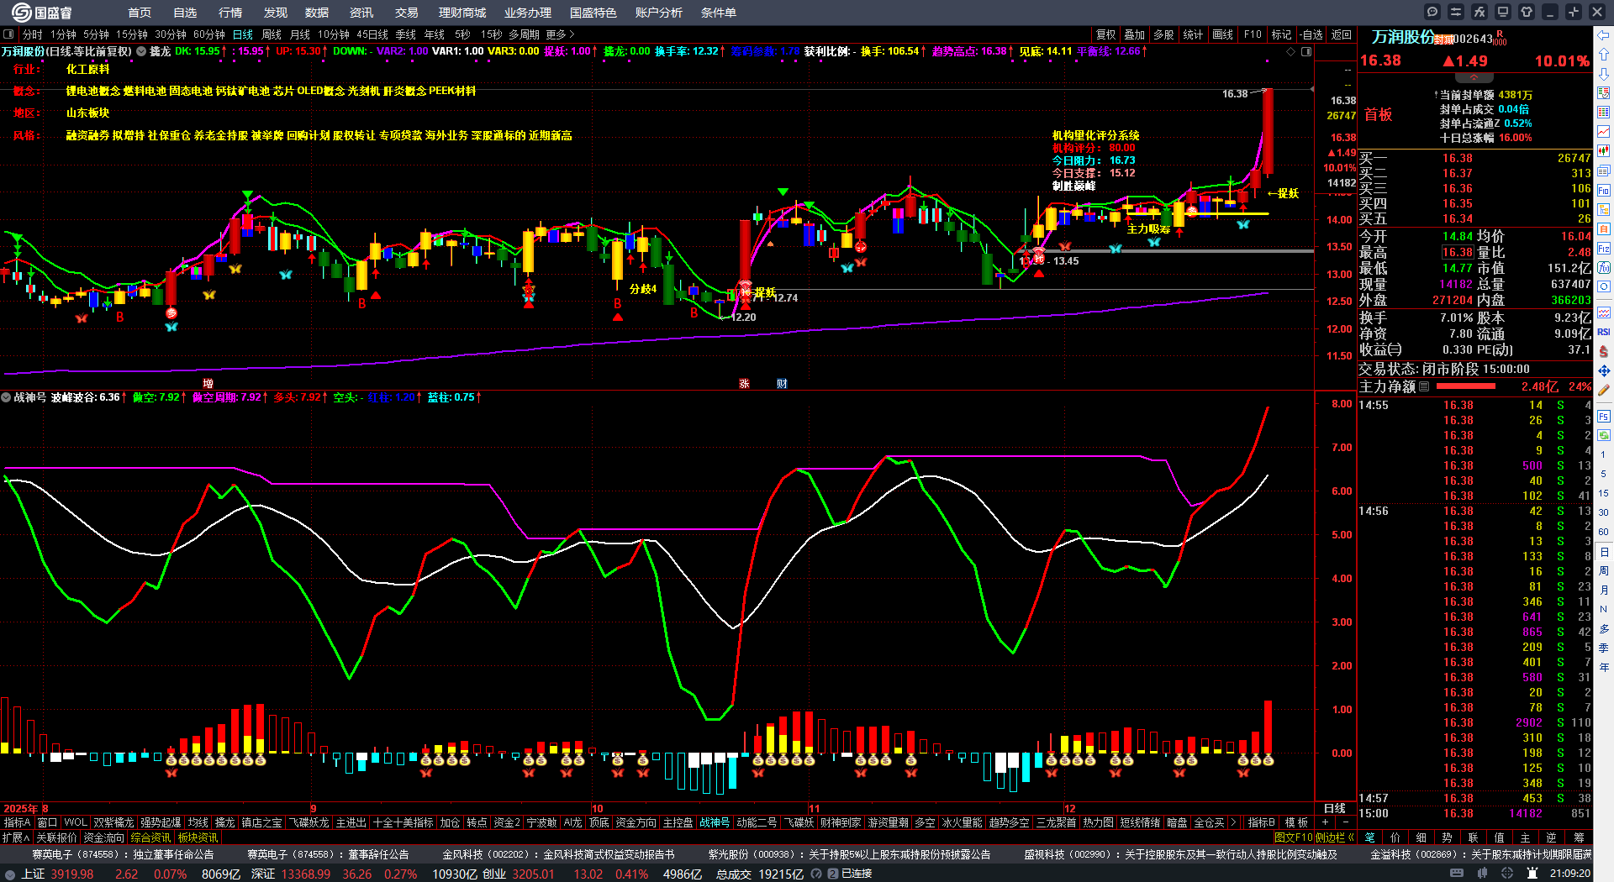Add to watchlist with -自选 button
Image resolution: width=1614 pixels, height=882 pixels.
pos(1311,34)
